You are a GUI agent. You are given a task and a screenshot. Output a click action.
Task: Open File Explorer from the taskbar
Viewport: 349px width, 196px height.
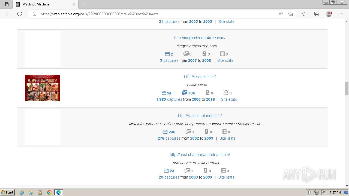click(31, 192)
